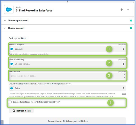Viewport: 136px width, 125px height.
Task: Click To continue, finish required fields button
Action: [67, 121]
